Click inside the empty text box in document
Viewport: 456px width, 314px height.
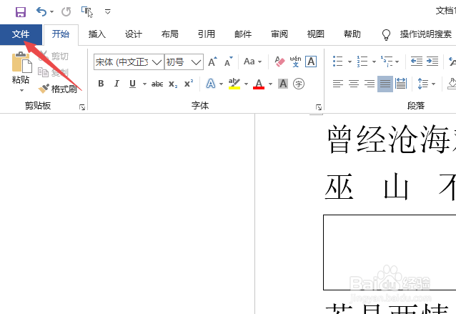click(x=390, y=252)
